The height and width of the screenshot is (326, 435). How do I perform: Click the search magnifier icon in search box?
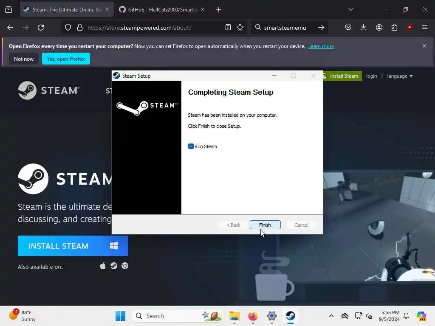tap(258, 28)
